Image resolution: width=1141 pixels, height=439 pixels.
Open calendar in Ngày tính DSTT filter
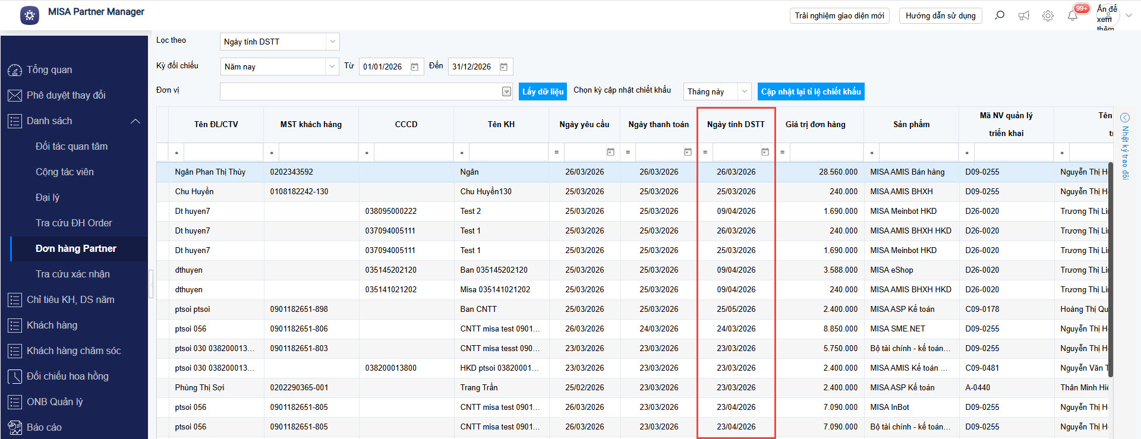pyautogui.click(x=765, y=153)
